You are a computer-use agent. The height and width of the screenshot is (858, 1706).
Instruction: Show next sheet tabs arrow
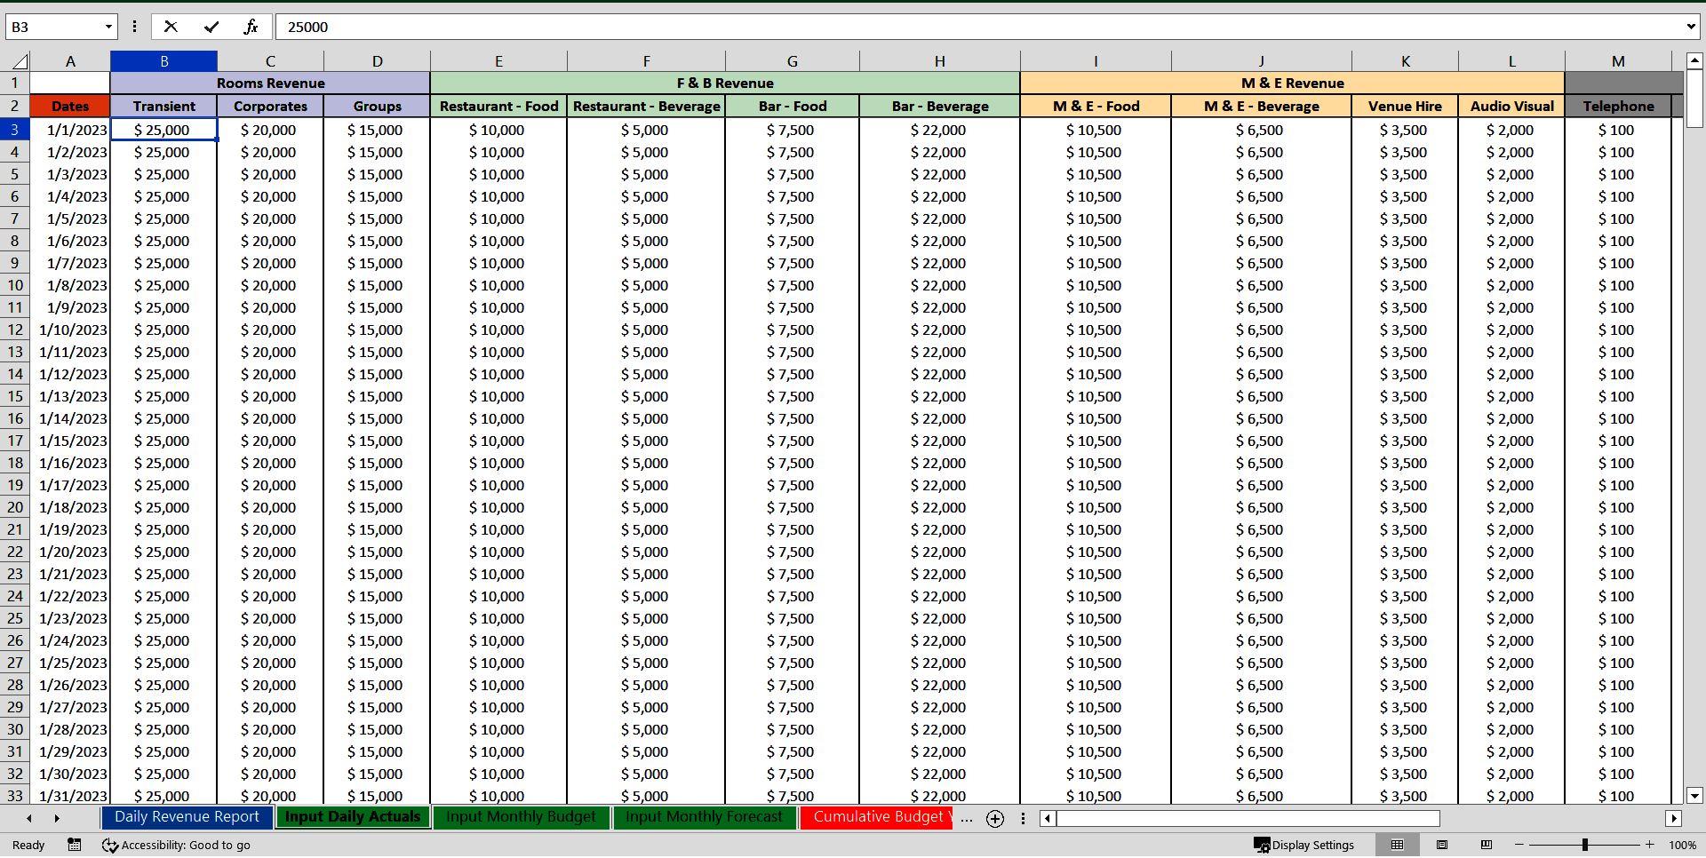click(x=57, y=818)
